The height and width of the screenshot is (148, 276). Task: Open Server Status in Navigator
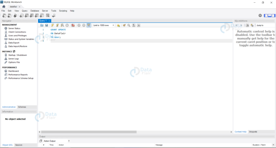pyautogui.click(x=14, y=28)
